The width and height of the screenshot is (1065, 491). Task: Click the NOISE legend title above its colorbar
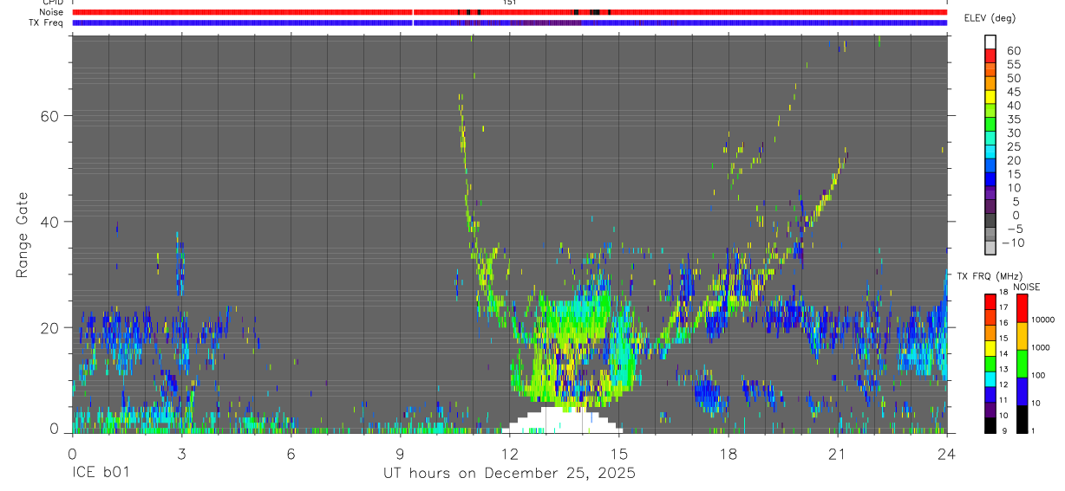coord(1026,287)
